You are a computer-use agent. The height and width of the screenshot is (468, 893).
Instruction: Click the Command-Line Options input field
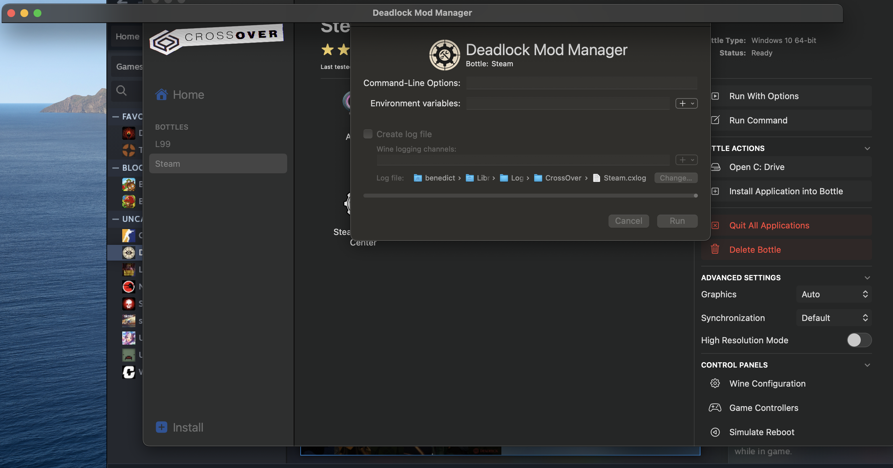point(581,83)
